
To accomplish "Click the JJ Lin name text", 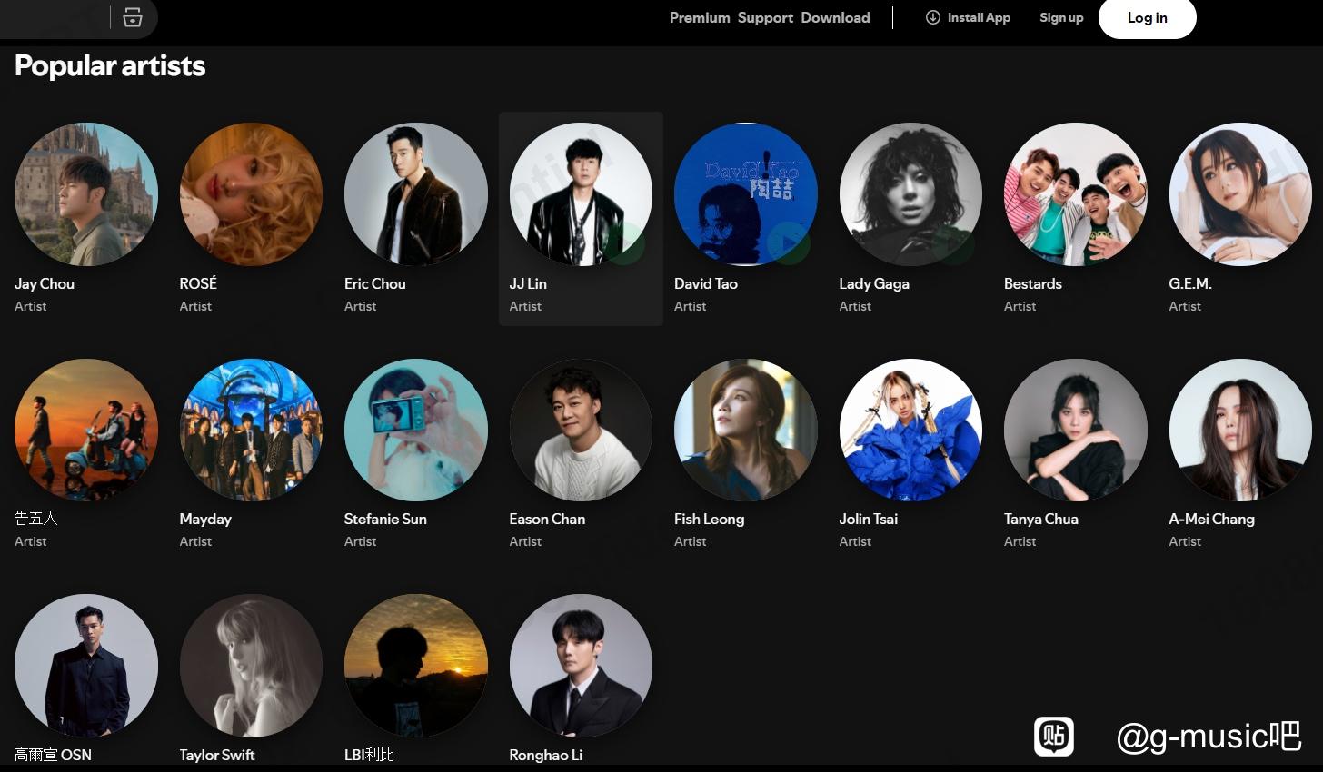I will pyautogui.click(x=528, y=283).
